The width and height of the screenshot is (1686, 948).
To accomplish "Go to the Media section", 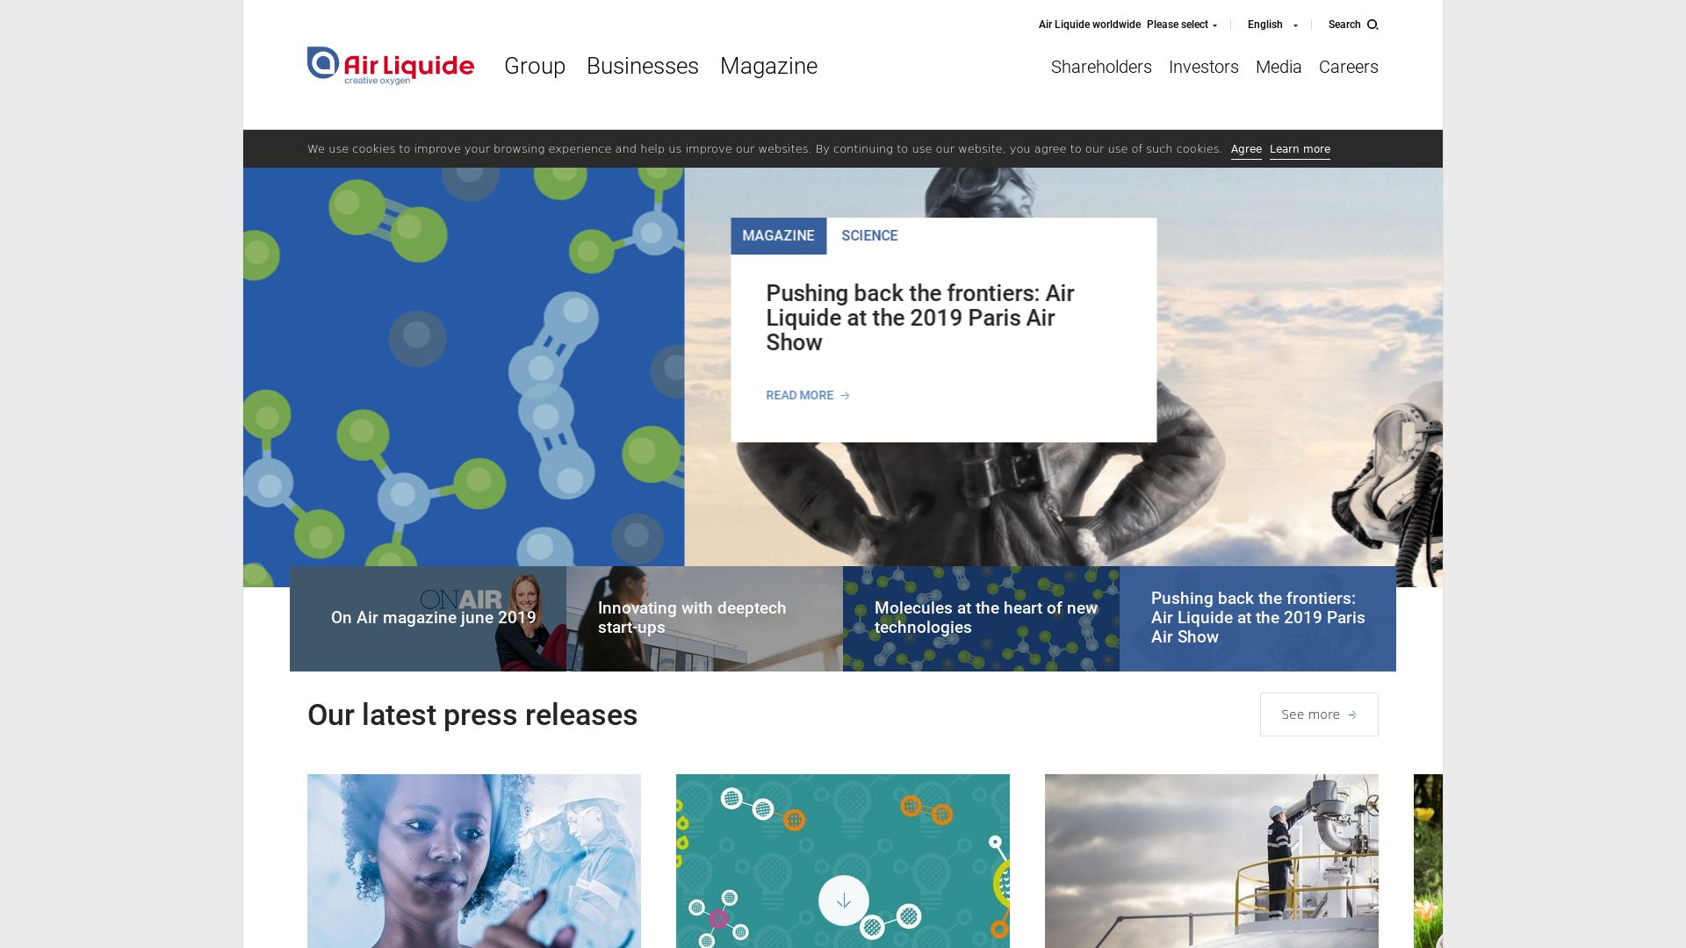I will (1279, 67).
